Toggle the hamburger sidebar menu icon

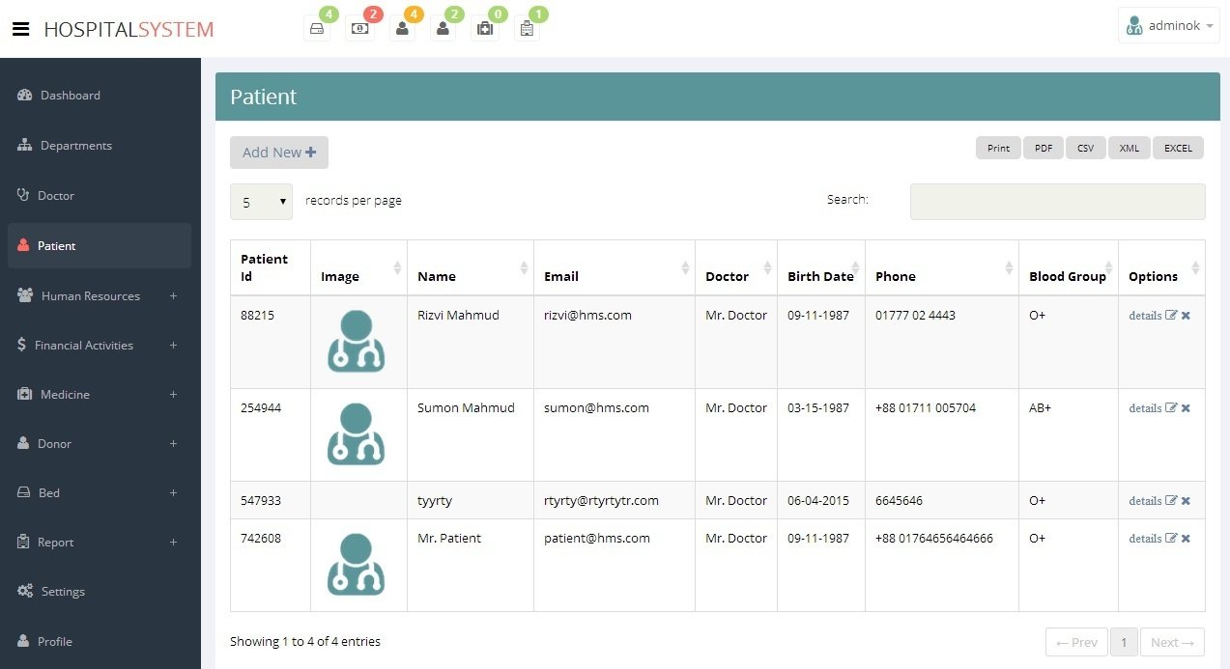[20, 29]
